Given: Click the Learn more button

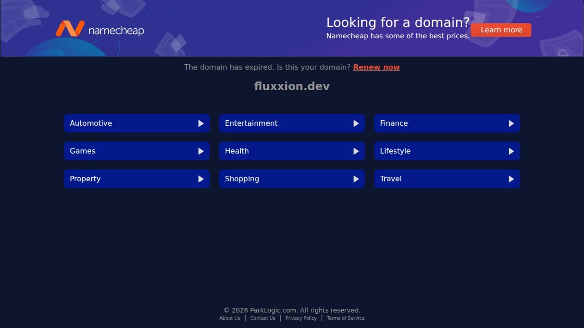Looking at the screenshot, I should point(501,30).
